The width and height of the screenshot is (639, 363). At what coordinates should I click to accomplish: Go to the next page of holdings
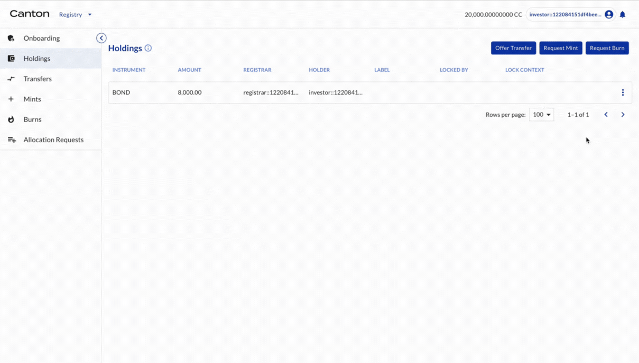tap(623, 114)
